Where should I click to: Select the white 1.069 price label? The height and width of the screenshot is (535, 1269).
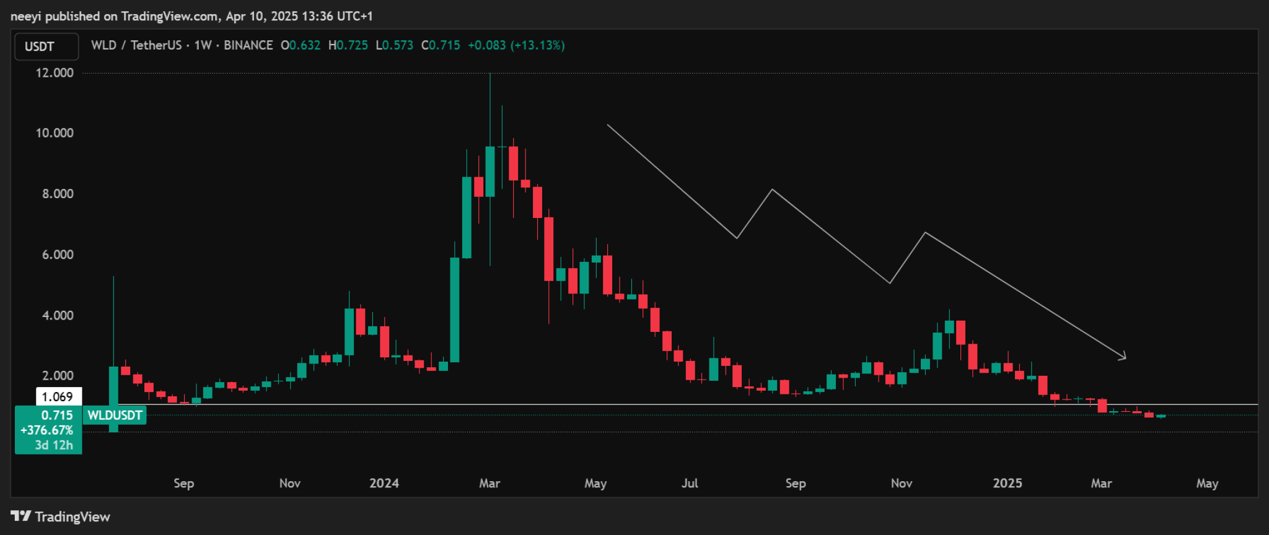click(58, 397)
